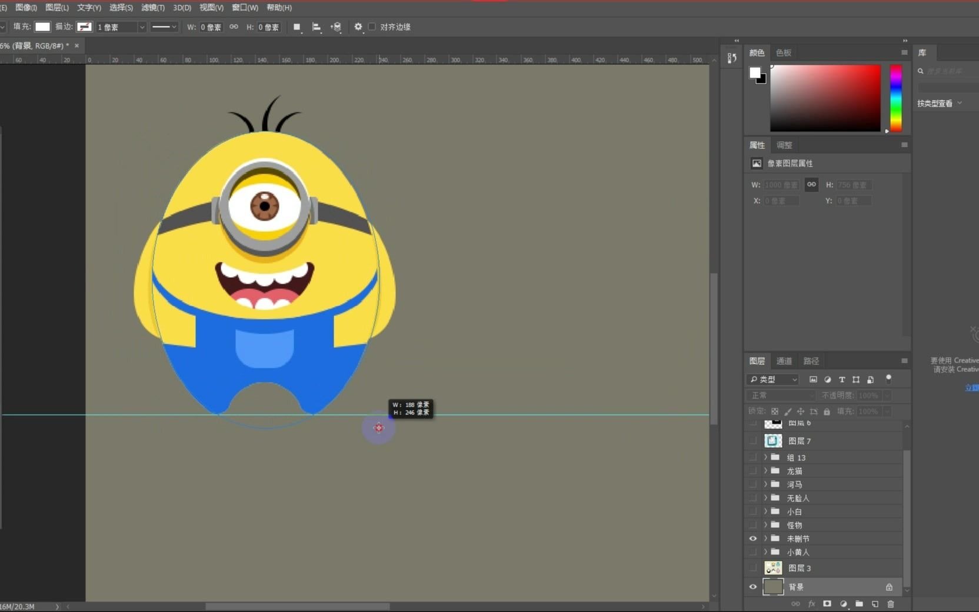The width and height of the screenshot is (979, 612).
Task: Open layers panel menu icon
Action: pyautogui.click(x=904, y=361)
